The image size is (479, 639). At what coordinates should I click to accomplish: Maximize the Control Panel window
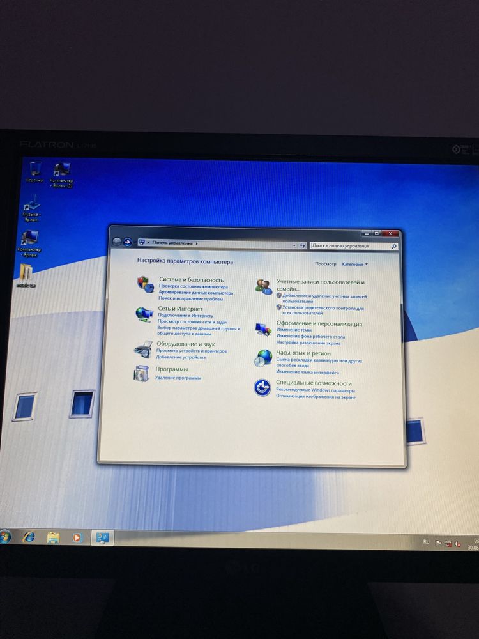coord(377,233)
